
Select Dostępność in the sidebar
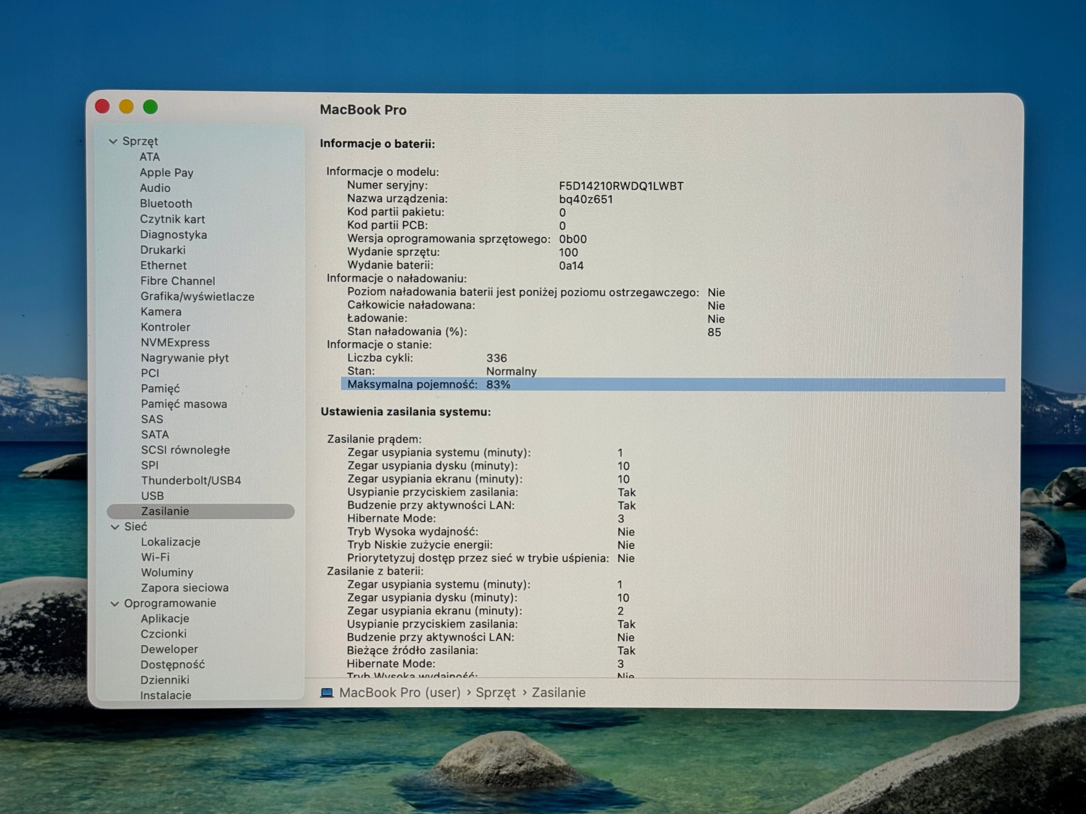(173, 665)
